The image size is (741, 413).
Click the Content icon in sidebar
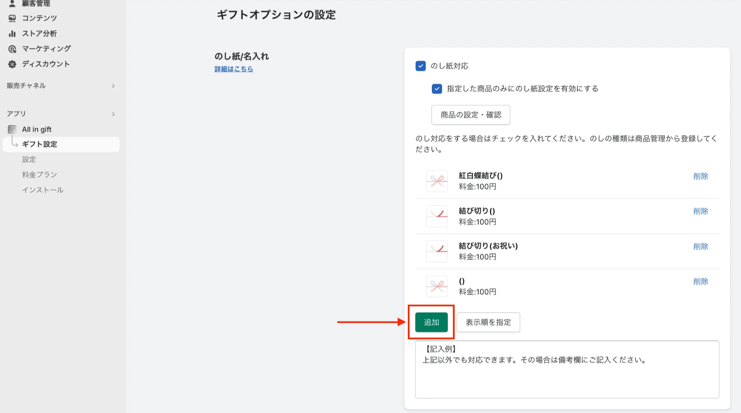coord(12,18)
